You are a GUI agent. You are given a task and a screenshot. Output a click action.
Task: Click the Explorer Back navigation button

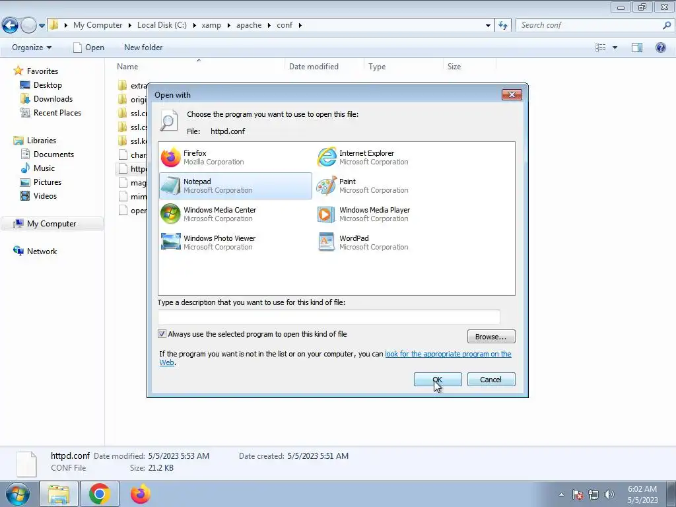[11, 26]
